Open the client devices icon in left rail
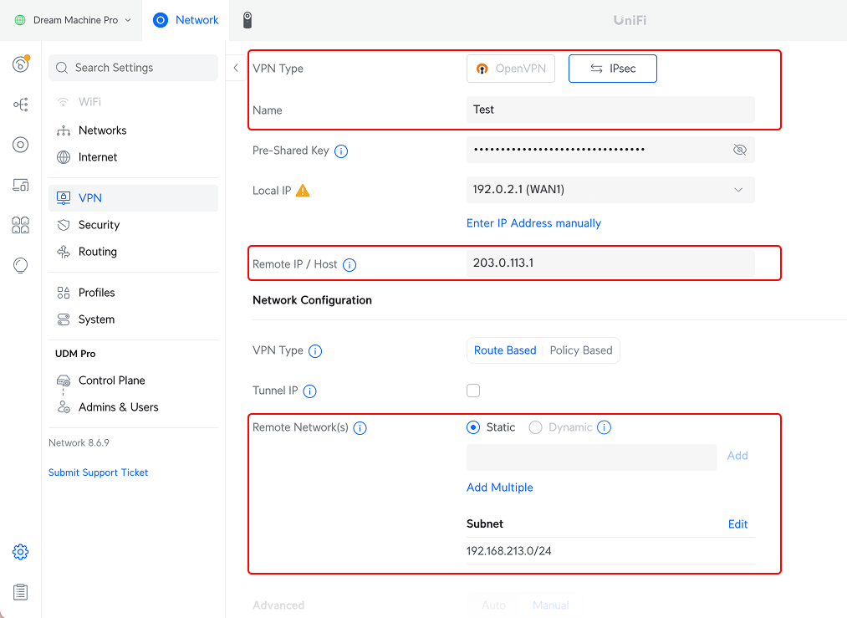847x618 pixels. pos(21,186)
